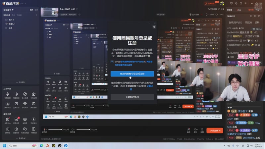The image size is (265, 149).
Task: Mute the microphone icon in the bottom bar
Action: pos(44,129)
